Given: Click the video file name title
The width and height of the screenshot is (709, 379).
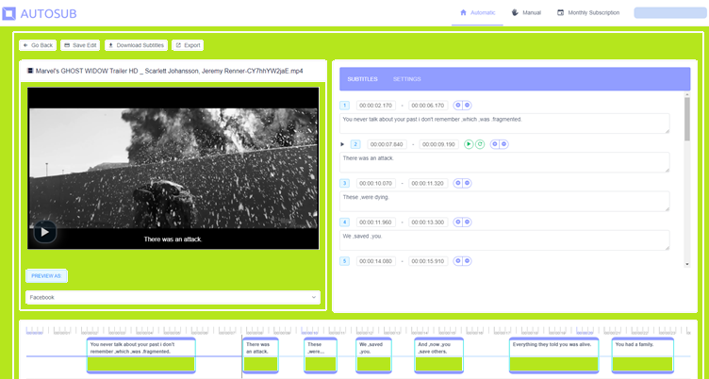Looking at the screenshot, I should click(x=169, y=71).
